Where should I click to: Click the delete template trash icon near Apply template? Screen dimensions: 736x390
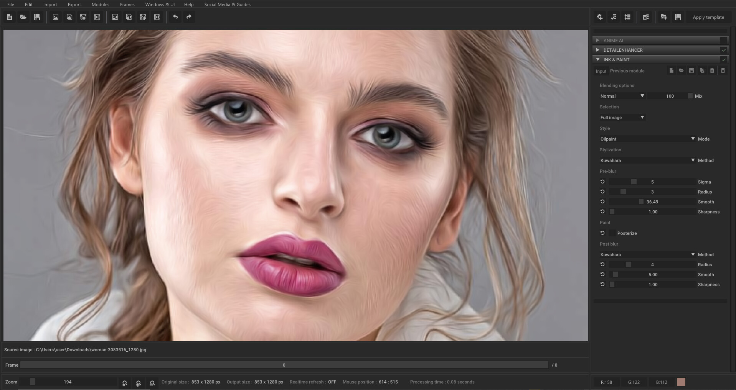[x=646, y=17]
